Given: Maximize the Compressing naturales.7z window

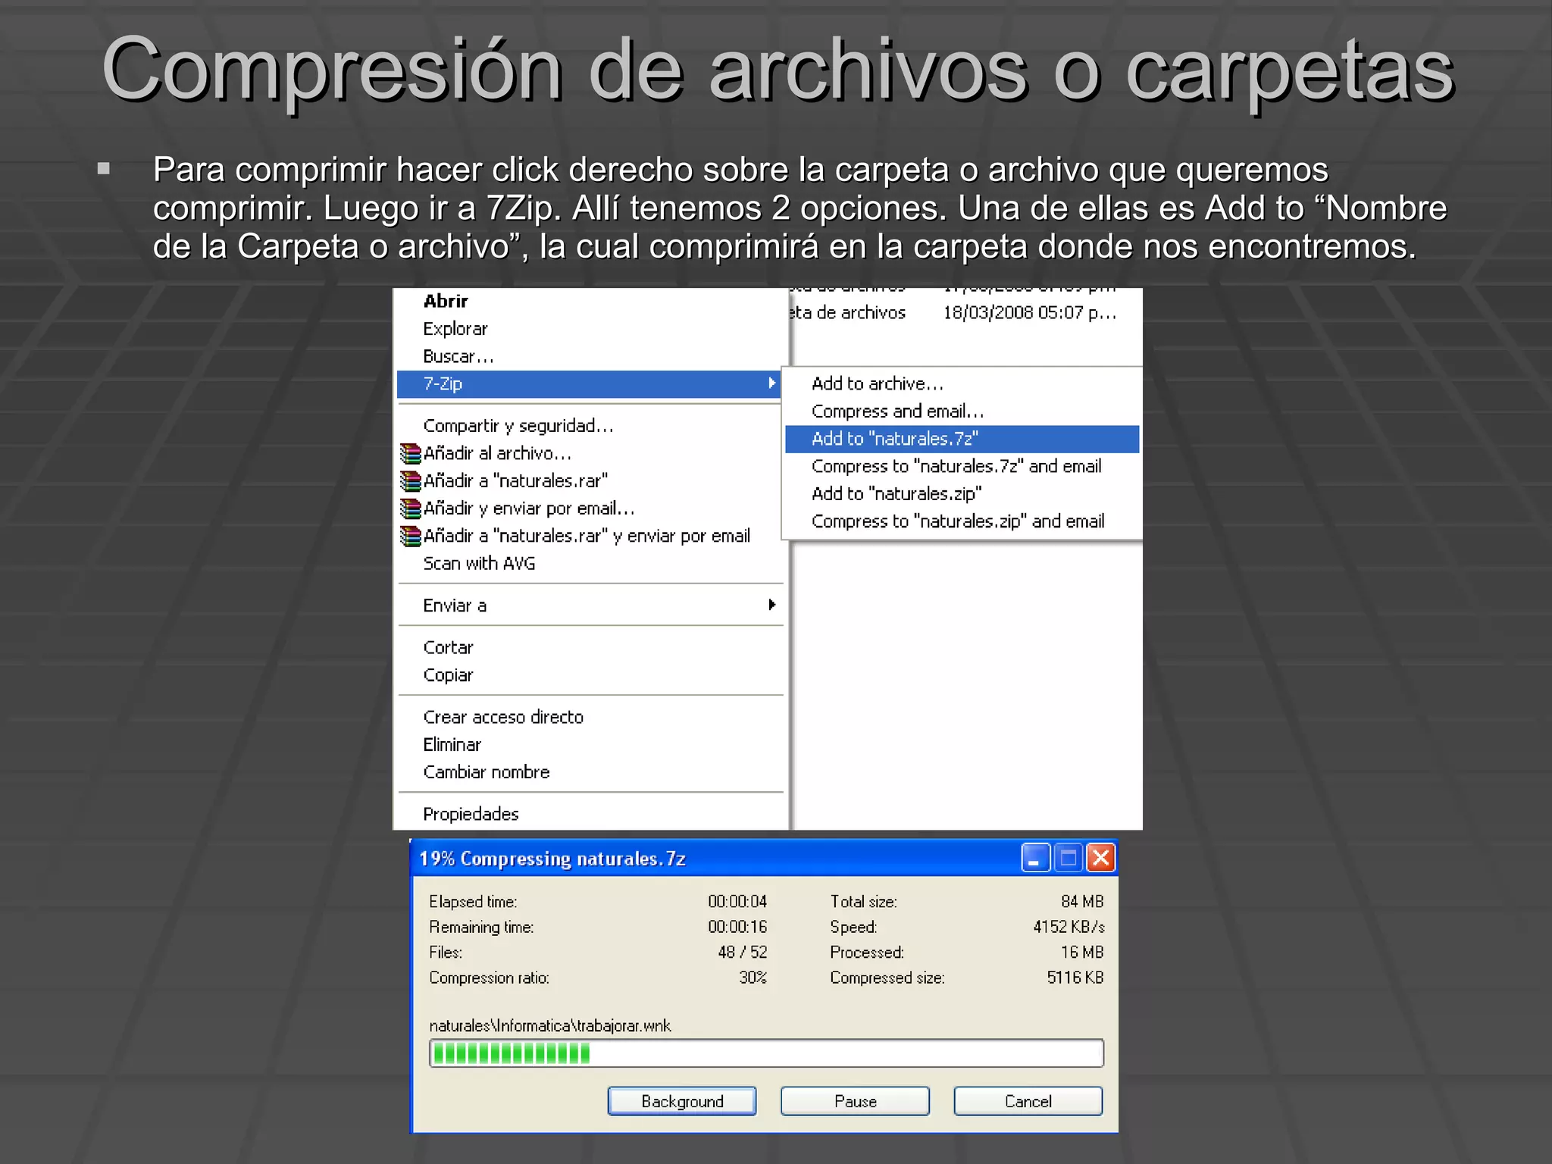Looking at the screenshot, I should click(x=1068, y=858).
